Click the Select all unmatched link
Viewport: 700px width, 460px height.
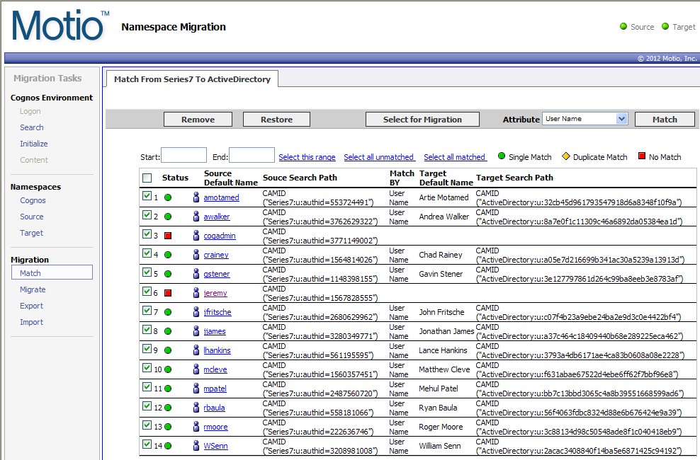click(x=379, y=157)
